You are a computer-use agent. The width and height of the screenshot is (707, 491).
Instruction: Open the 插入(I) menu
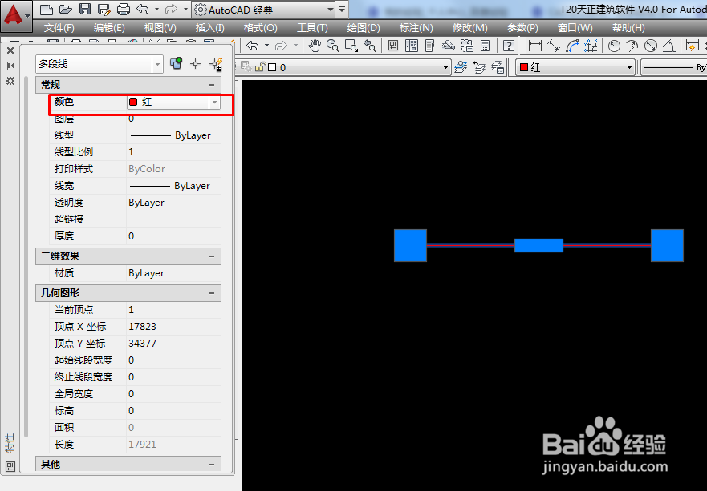tap(209, 28)
